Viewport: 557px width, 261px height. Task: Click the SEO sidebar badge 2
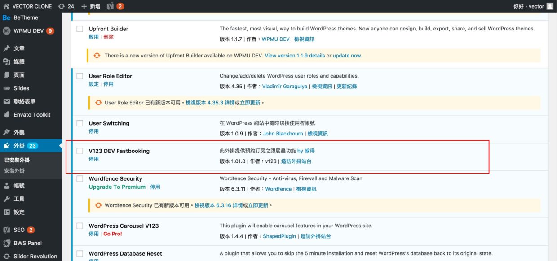[31, 230]
